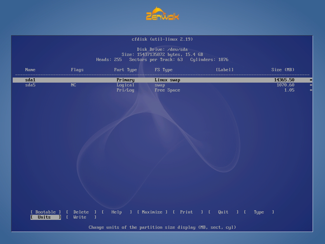Open the Type menu option
This screenshot has height=244, width=325.
tap(259, 212)
